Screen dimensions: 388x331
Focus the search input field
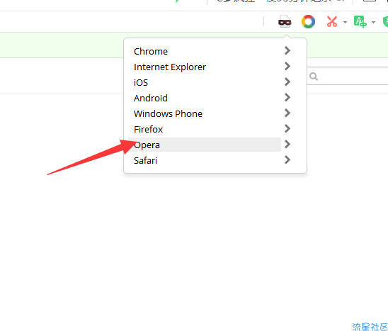coord(348,76)
